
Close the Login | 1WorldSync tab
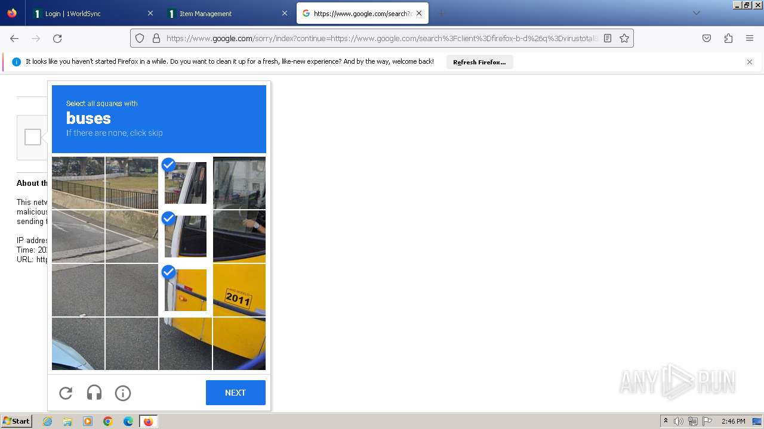coord(150,13)
